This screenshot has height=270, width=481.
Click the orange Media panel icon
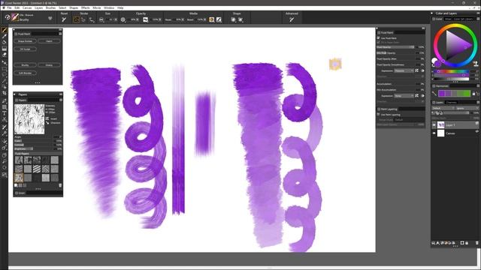click(212, 19)
